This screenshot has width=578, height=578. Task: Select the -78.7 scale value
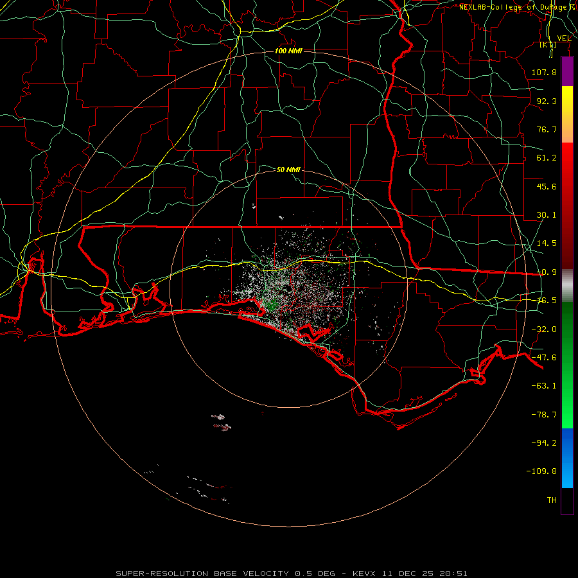coord(544,415)
